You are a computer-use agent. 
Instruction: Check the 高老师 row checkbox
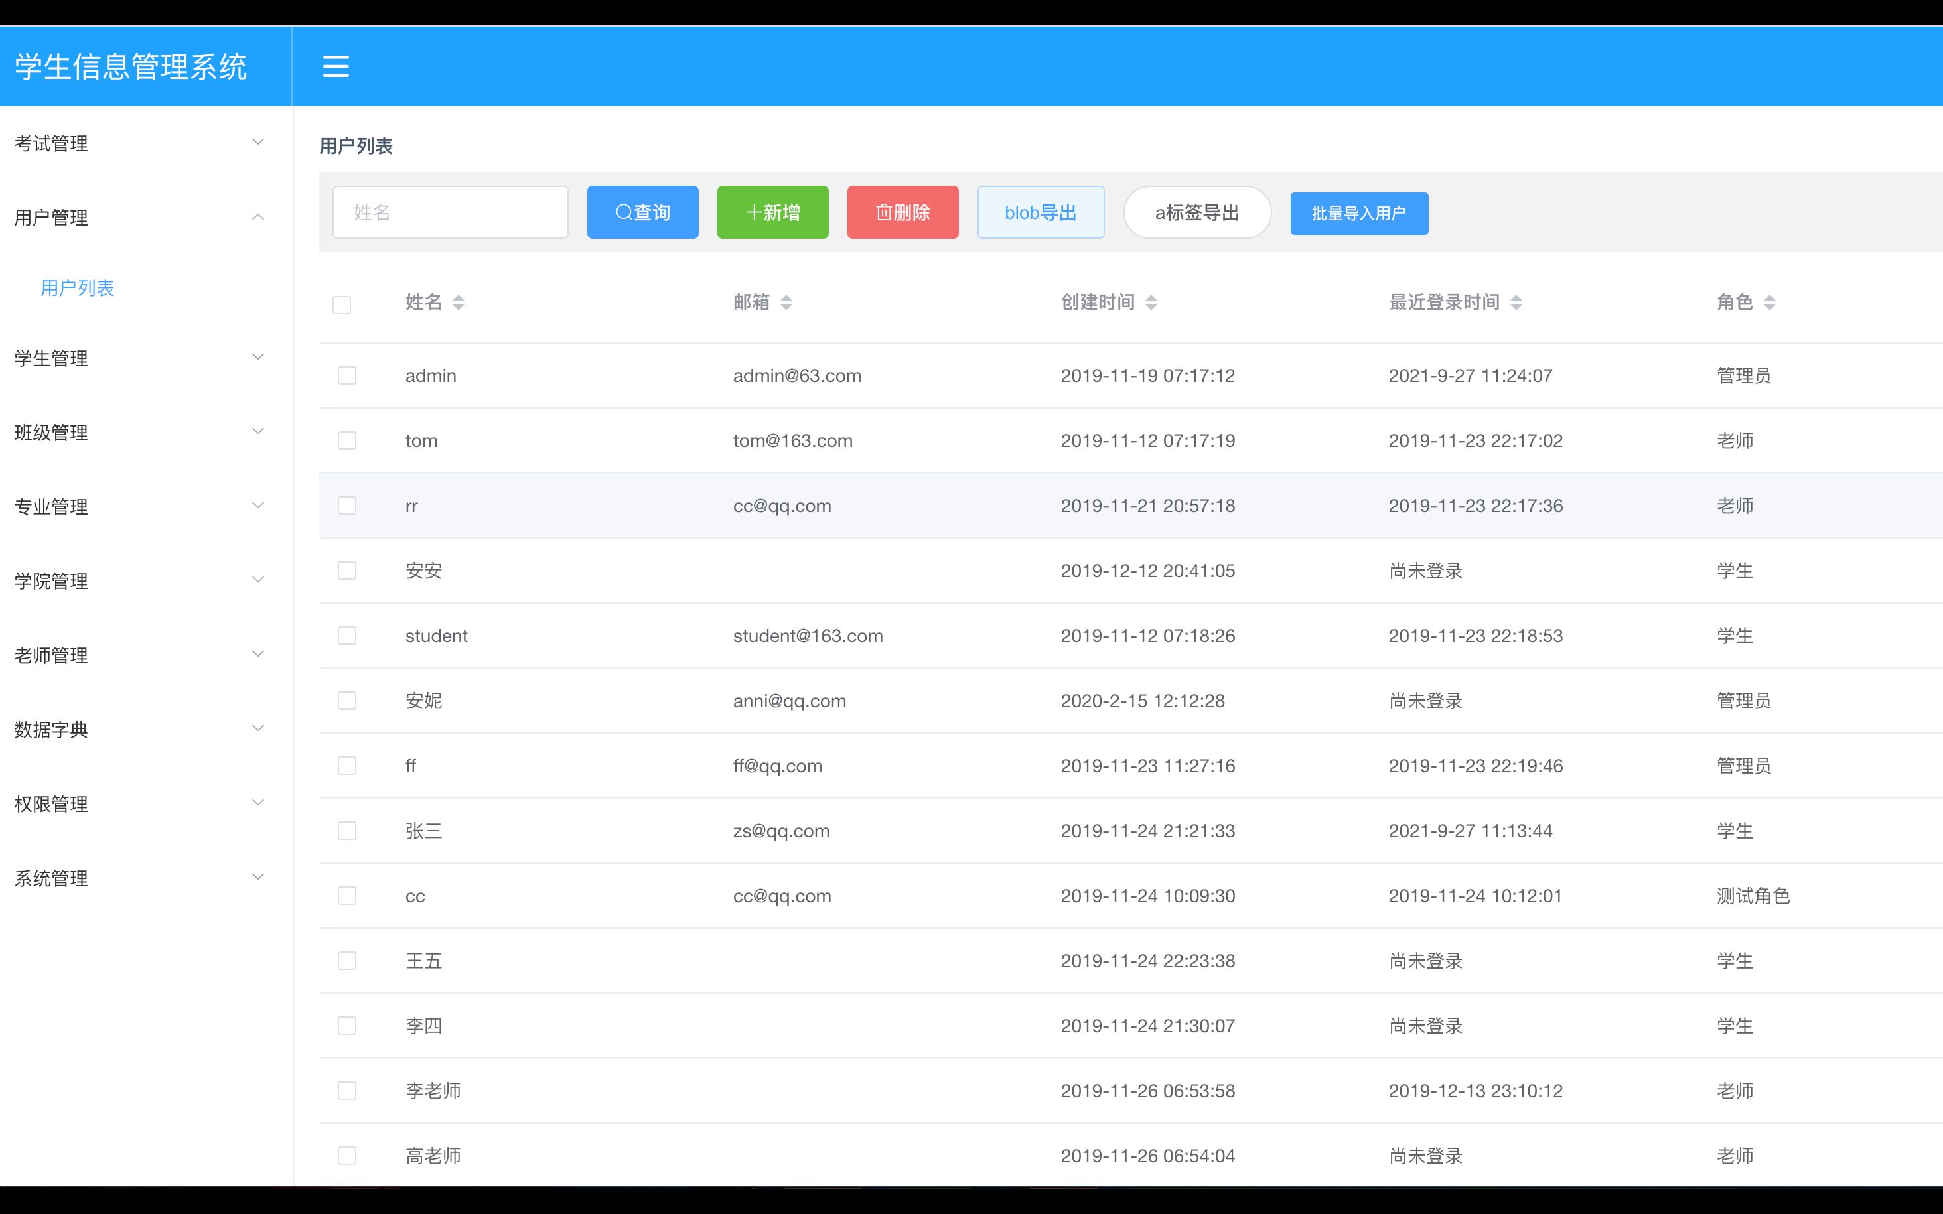click(x=347, y=1156)
